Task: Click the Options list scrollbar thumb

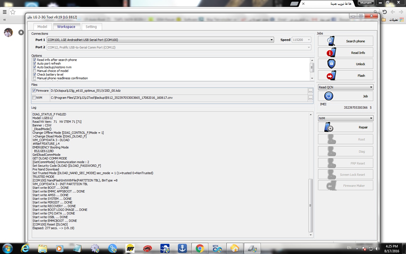Action: (312, 68)
